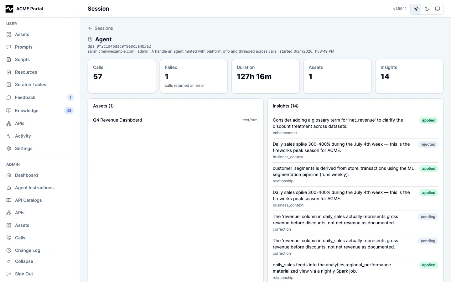Click the Failed calls stat card

[194, 76]
